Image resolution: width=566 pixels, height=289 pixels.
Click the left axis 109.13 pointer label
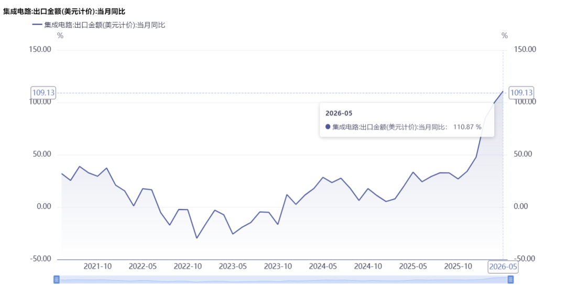pos(43,93)
